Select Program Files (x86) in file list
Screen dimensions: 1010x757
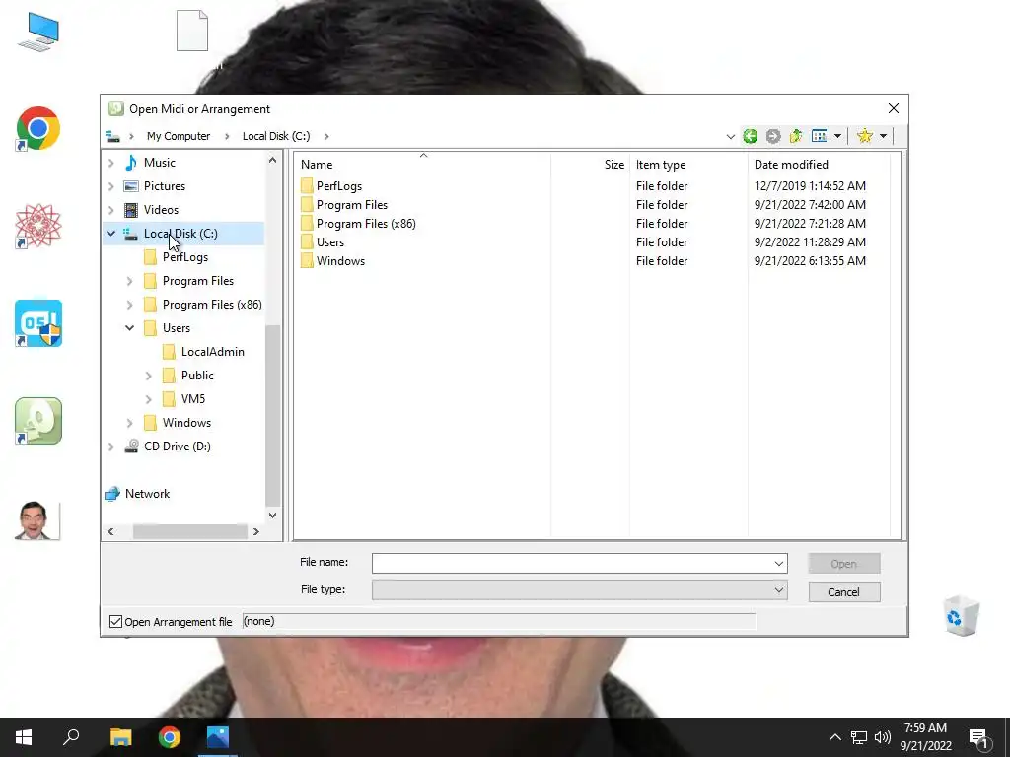click(x=366, y=224)
